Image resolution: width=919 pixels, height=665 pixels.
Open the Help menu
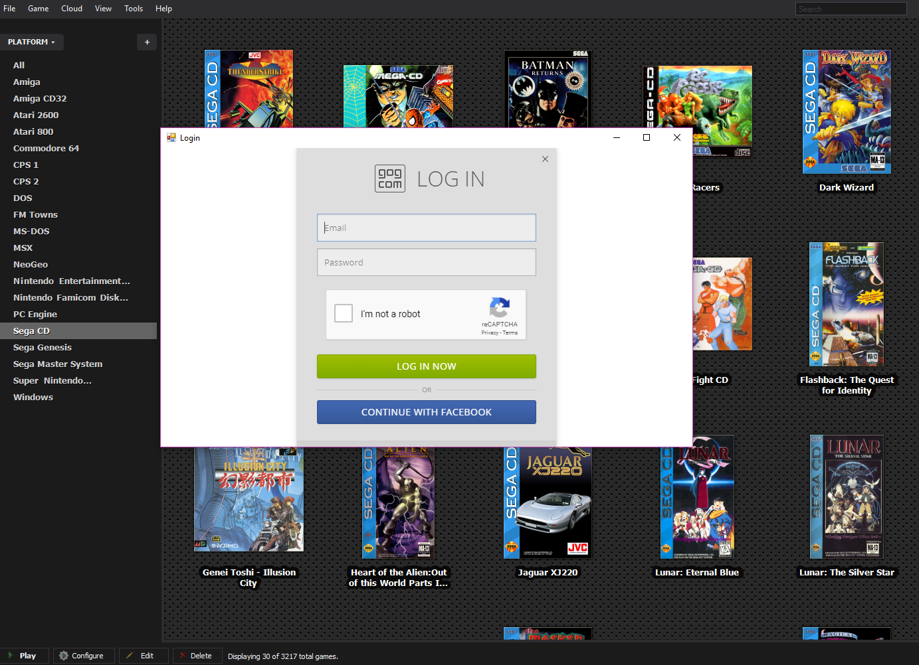coord(163,9)
